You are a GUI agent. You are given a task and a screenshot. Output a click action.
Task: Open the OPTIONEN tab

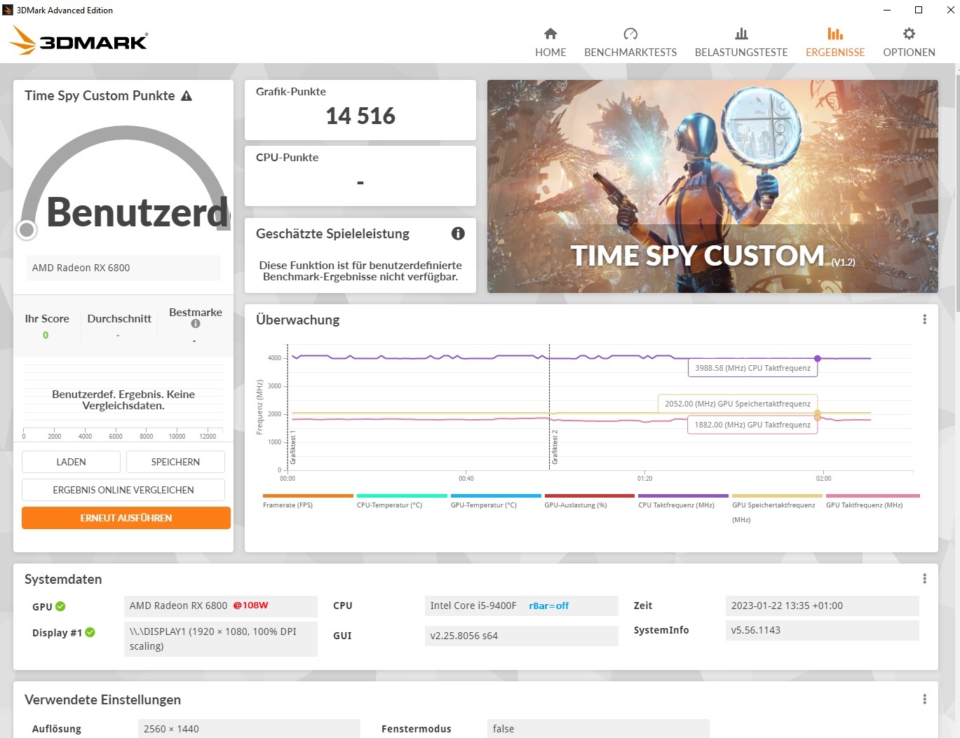click(909, 43)
